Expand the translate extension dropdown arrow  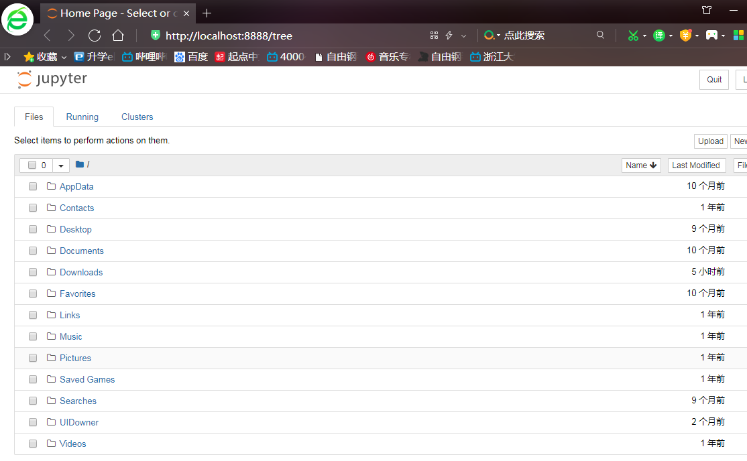point(671,36)
